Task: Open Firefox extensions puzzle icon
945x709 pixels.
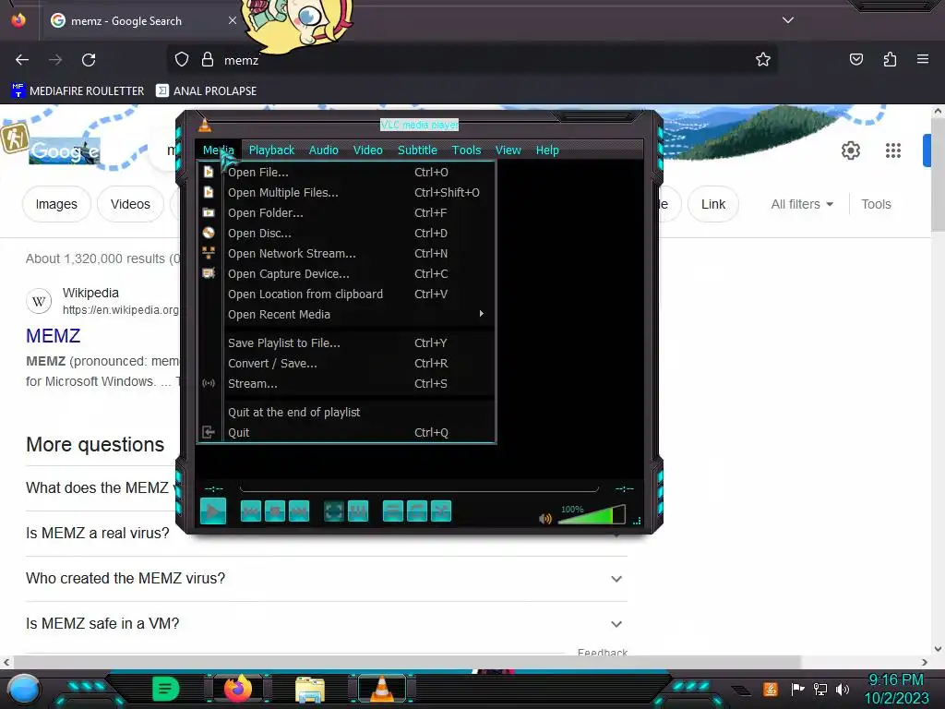Action: point(890,59)
